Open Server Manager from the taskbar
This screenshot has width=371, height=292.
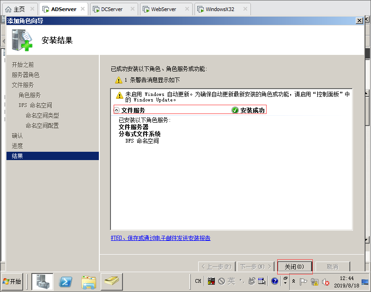pyautogui.click(x=43, y=281)
